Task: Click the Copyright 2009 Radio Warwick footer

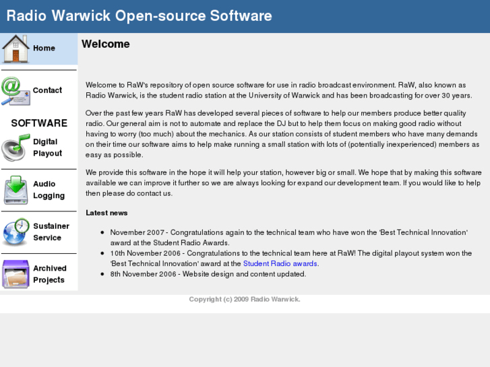Action: tap(245, 299)
